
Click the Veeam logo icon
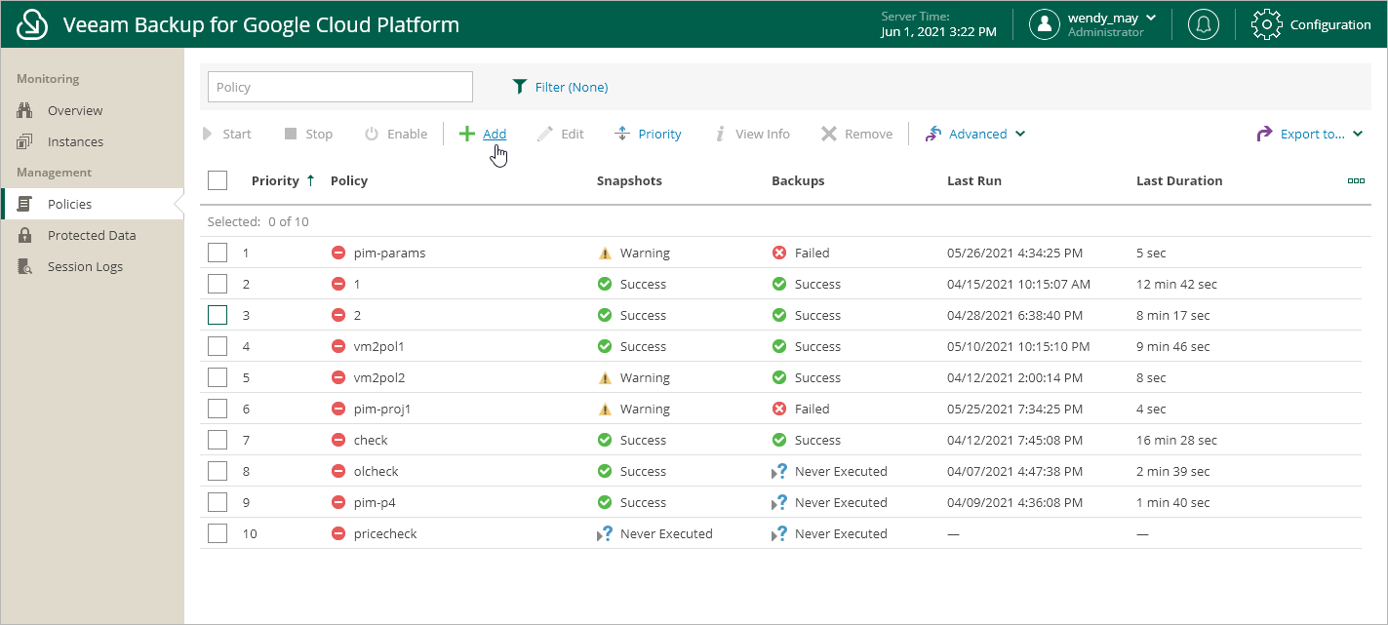(x=33, y=24)
